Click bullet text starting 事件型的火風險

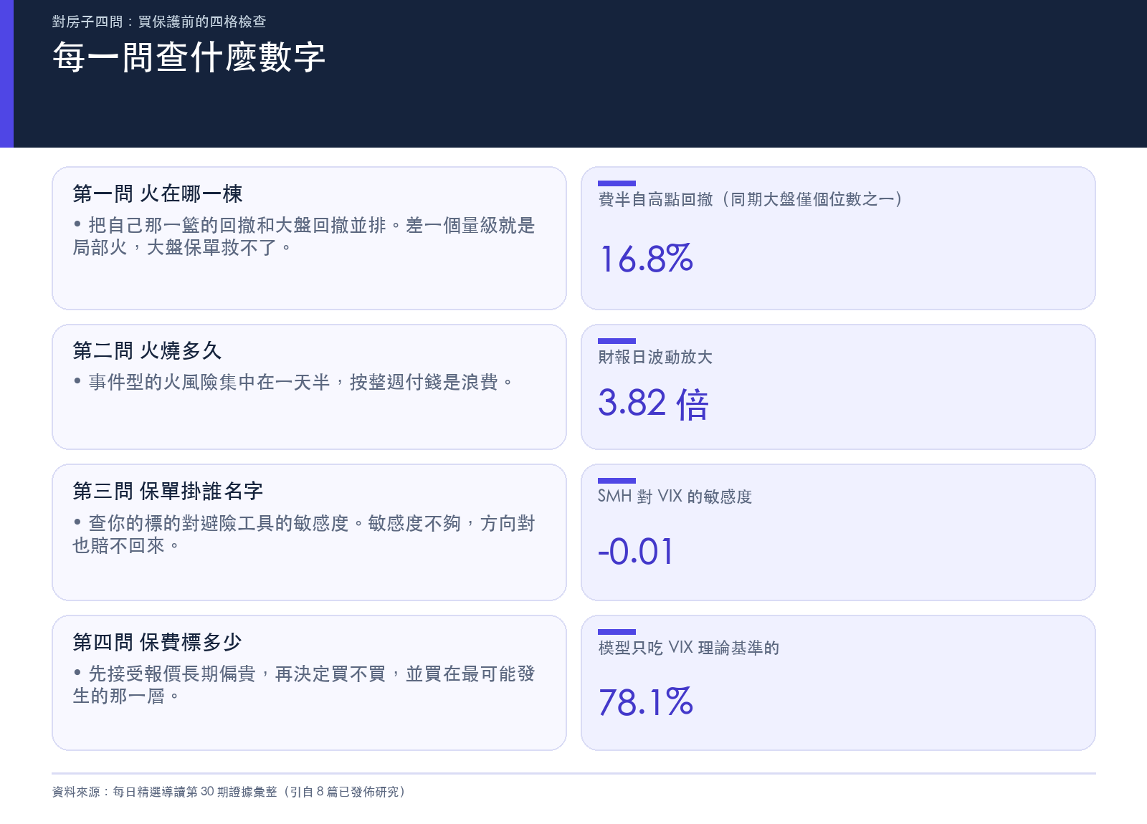tap(293, 382)
